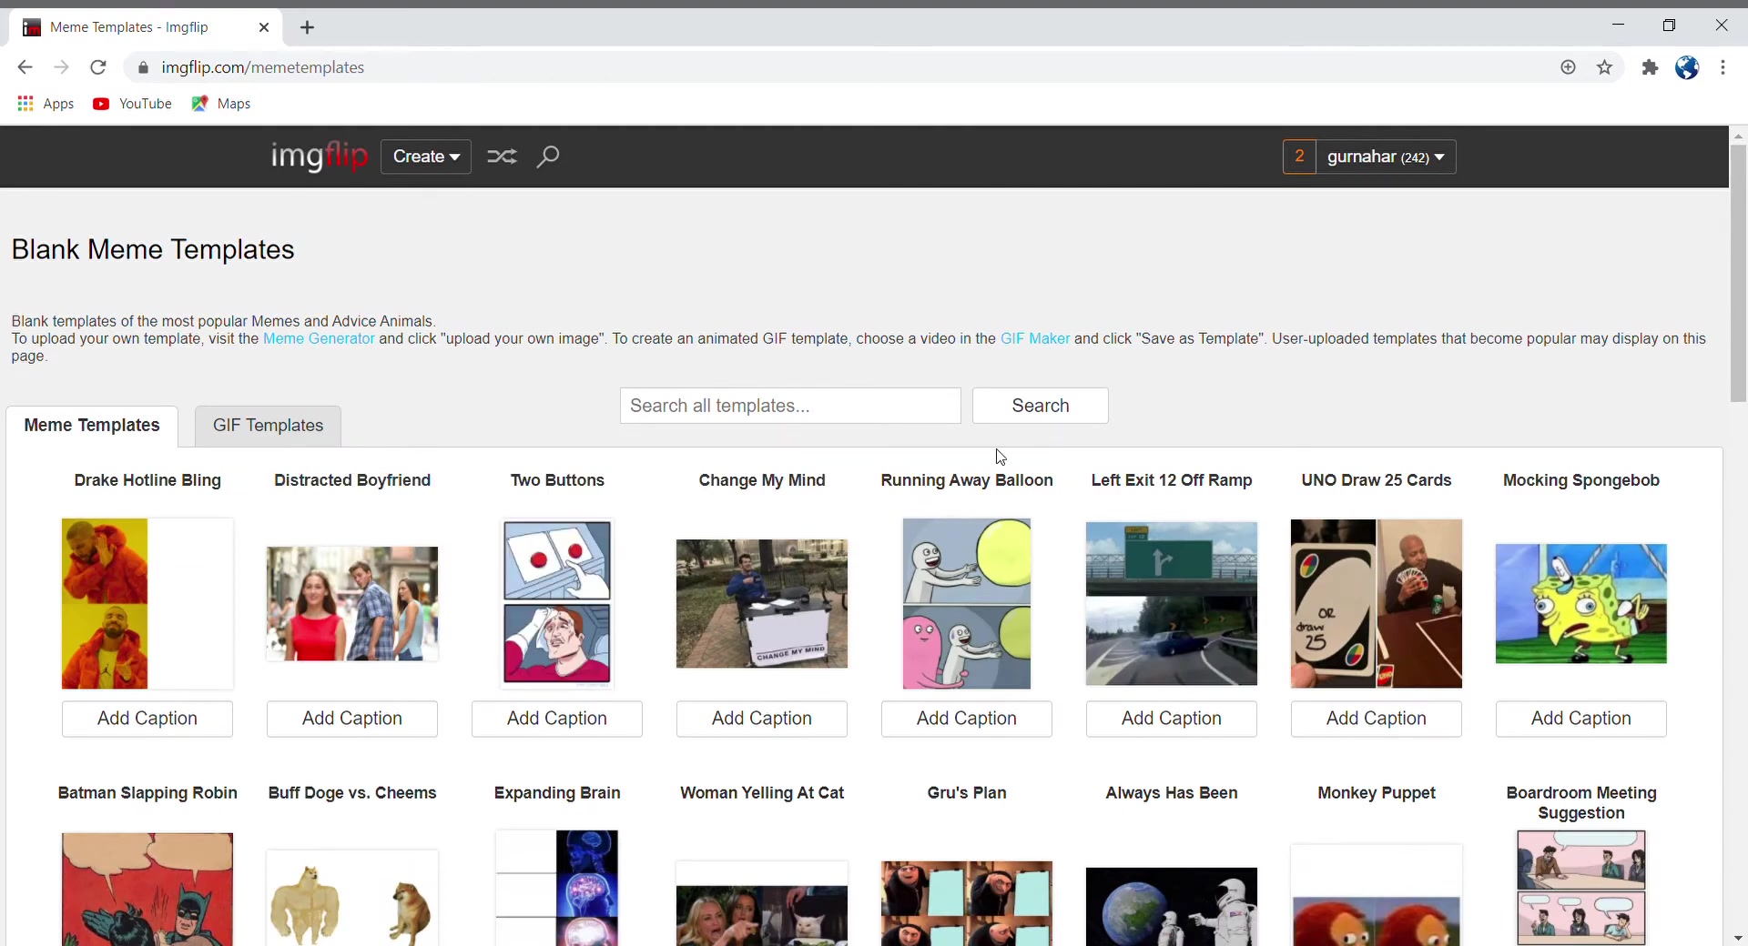Click the Drake Hotline Bling title
Viewport: 1748px width, 946px height.
(147, 480)
